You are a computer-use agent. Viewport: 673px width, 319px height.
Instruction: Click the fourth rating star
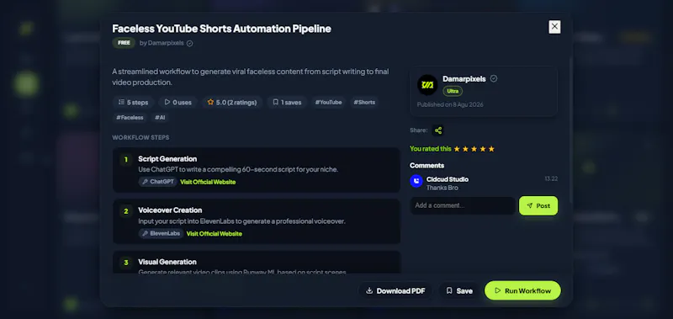click(483, 149)
